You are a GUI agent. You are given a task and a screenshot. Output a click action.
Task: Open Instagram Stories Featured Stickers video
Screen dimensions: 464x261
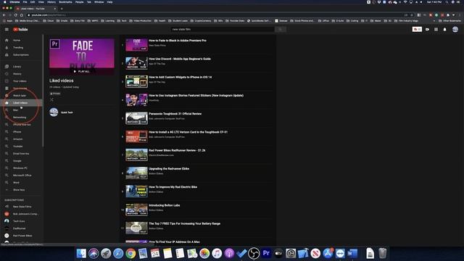click(196, 96)
